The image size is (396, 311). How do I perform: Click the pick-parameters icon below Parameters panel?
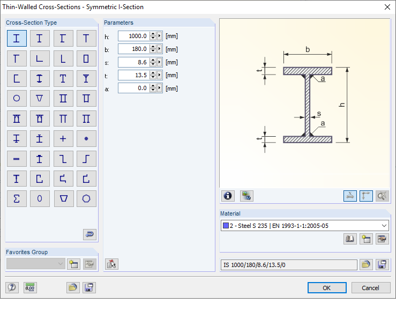point(111,264)
